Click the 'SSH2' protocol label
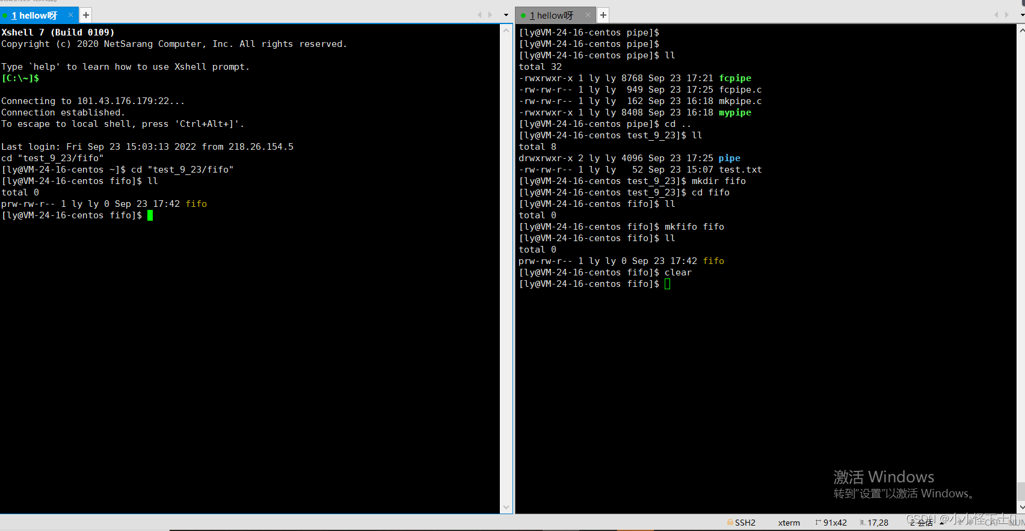This screenshot has width=1025, height=531. coord(745,523)
